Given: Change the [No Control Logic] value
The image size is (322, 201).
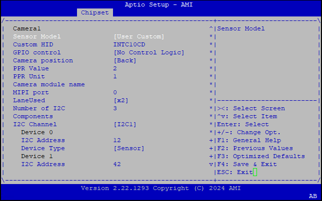Looking at the screenshot, I should (x=149, y=52).
